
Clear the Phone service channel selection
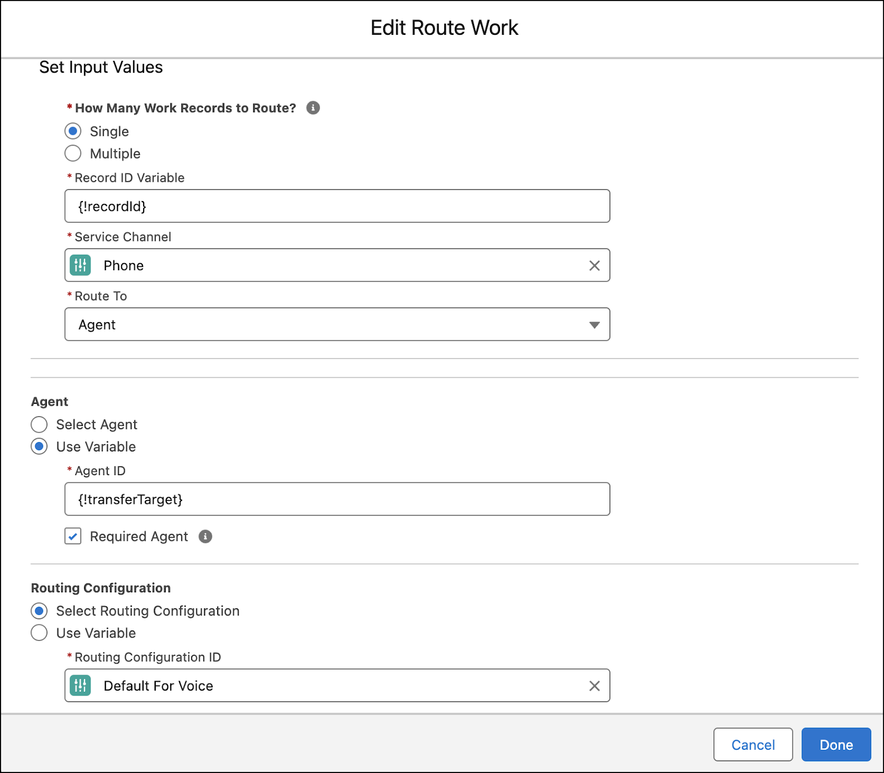[x=594, y=266]
